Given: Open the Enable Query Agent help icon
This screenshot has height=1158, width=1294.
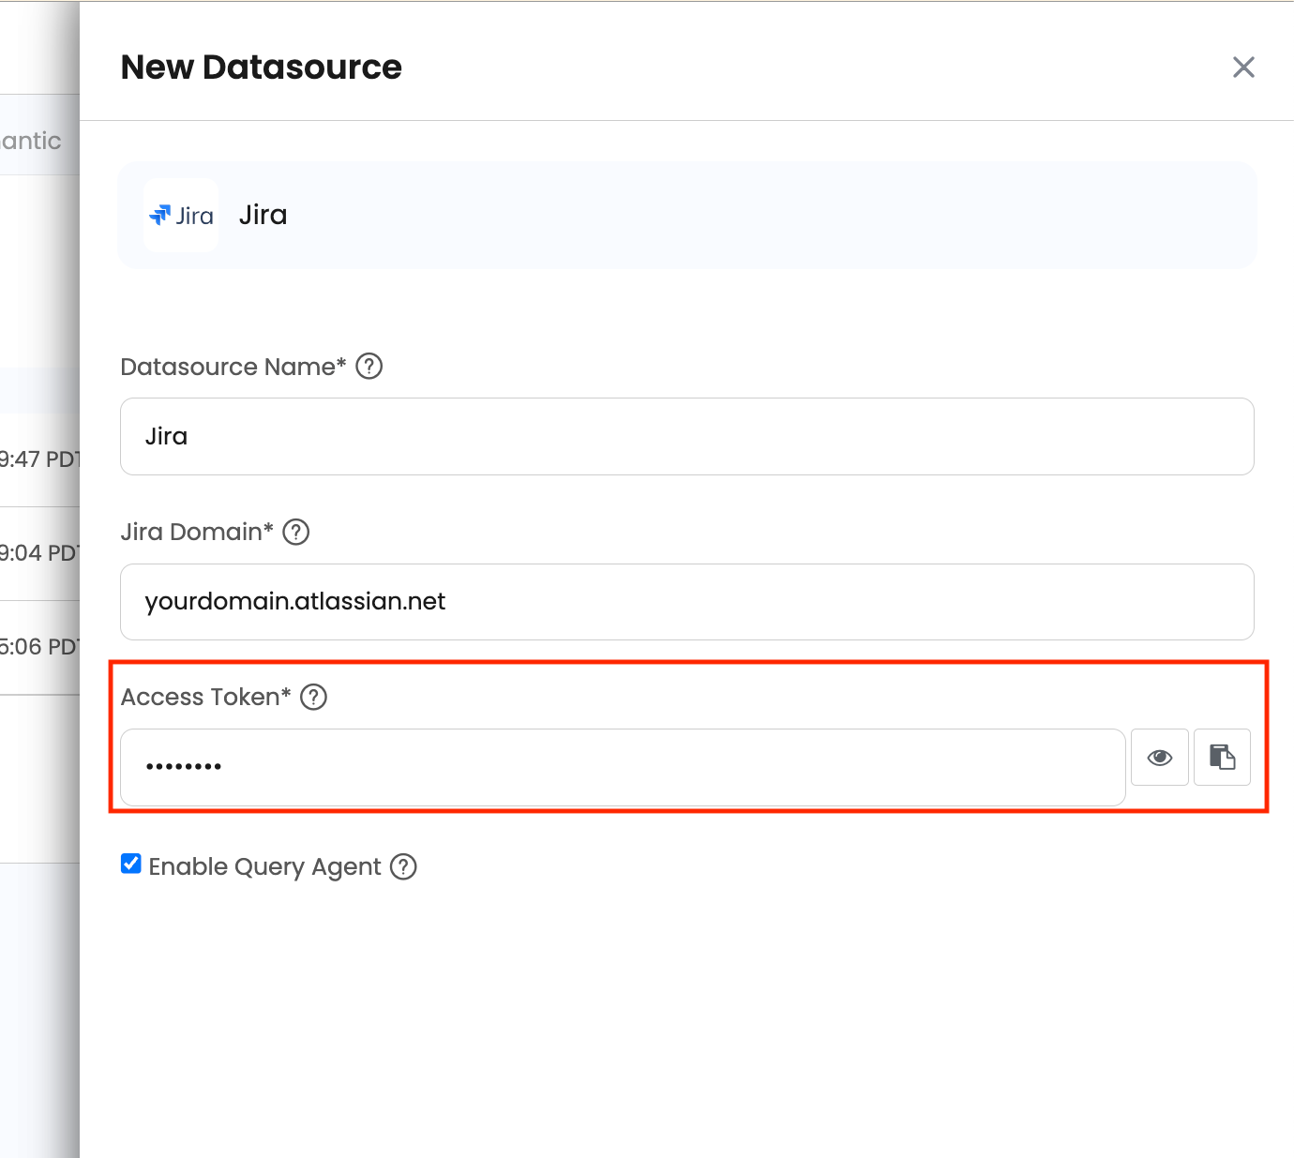Looking at the screenshot, I should tap(403, 866).
